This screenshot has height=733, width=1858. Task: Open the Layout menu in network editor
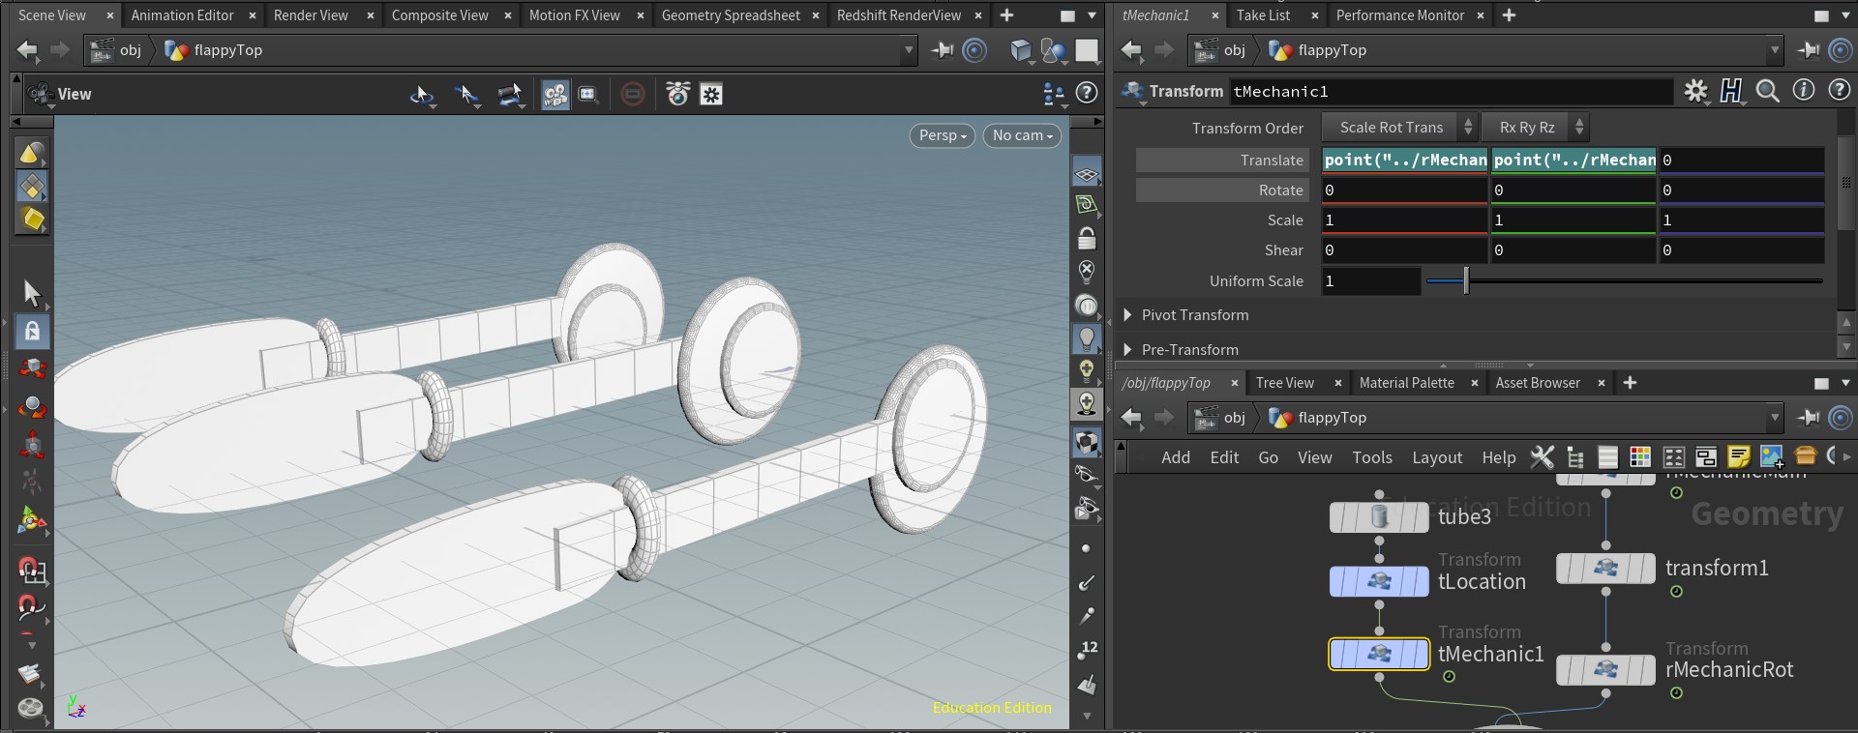1436,457
